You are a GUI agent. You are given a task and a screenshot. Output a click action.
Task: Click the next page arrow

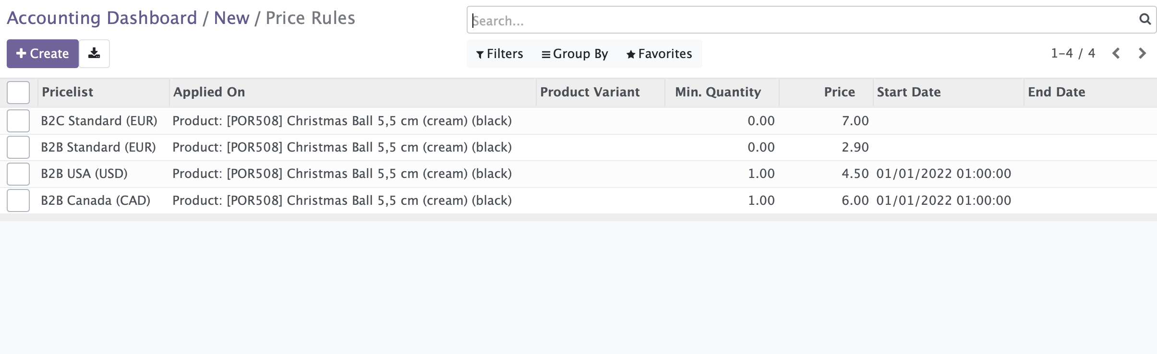(1142, 53)
